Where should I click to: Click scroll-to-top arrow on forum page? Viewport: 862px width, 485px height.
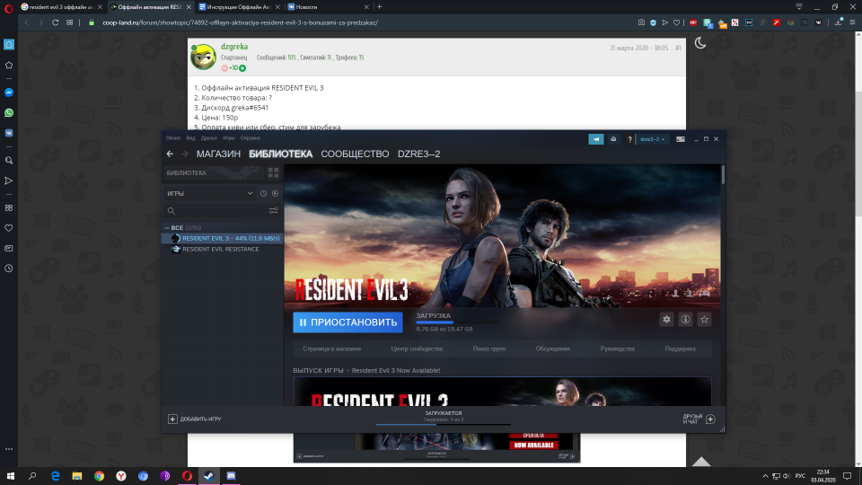[x=701, y=462]
